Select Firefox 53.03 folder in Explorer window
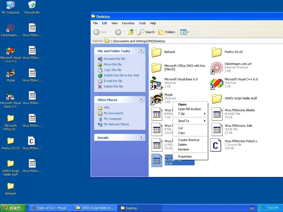The image size is (283, 212). [x=227, y=52]
